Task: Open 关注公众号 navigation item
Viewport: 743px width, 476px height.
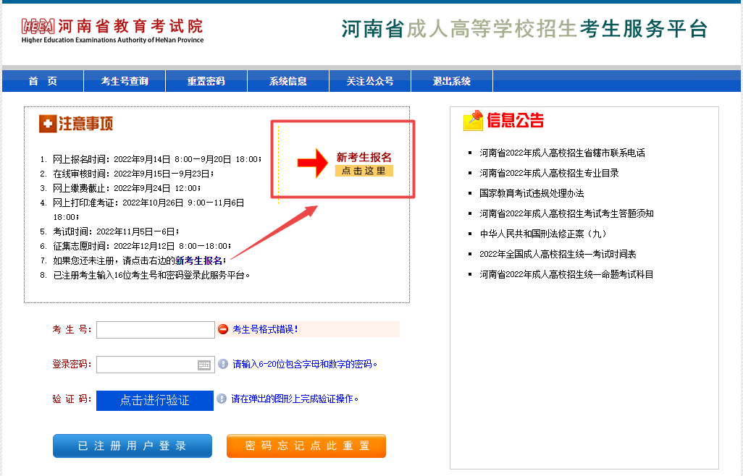Action: click(x=370, y=81)
